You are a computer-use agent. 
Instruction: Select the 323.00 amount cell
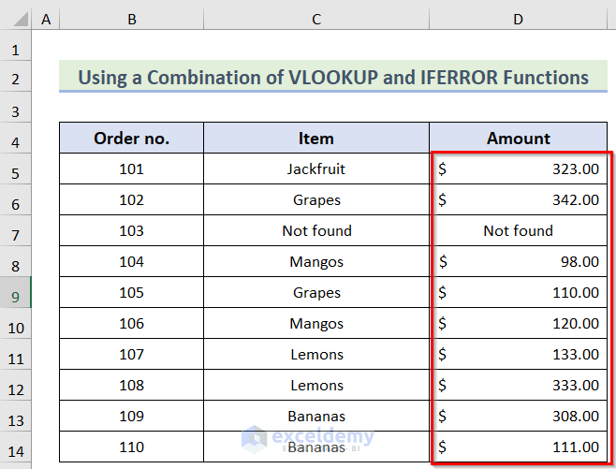coord(519,169)
